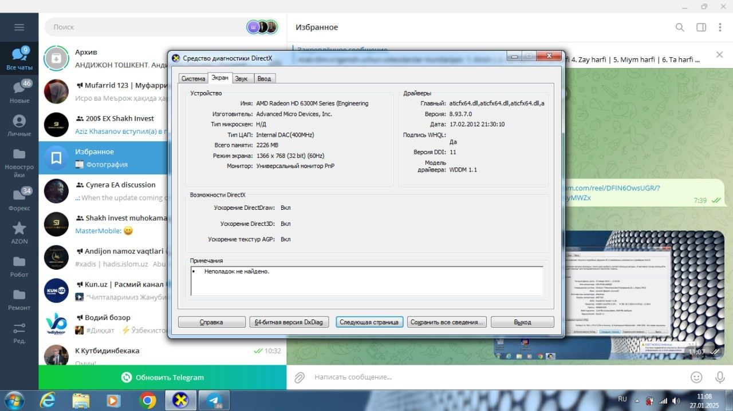Toggle the right sidebar panel icon

tap(701, 27)
